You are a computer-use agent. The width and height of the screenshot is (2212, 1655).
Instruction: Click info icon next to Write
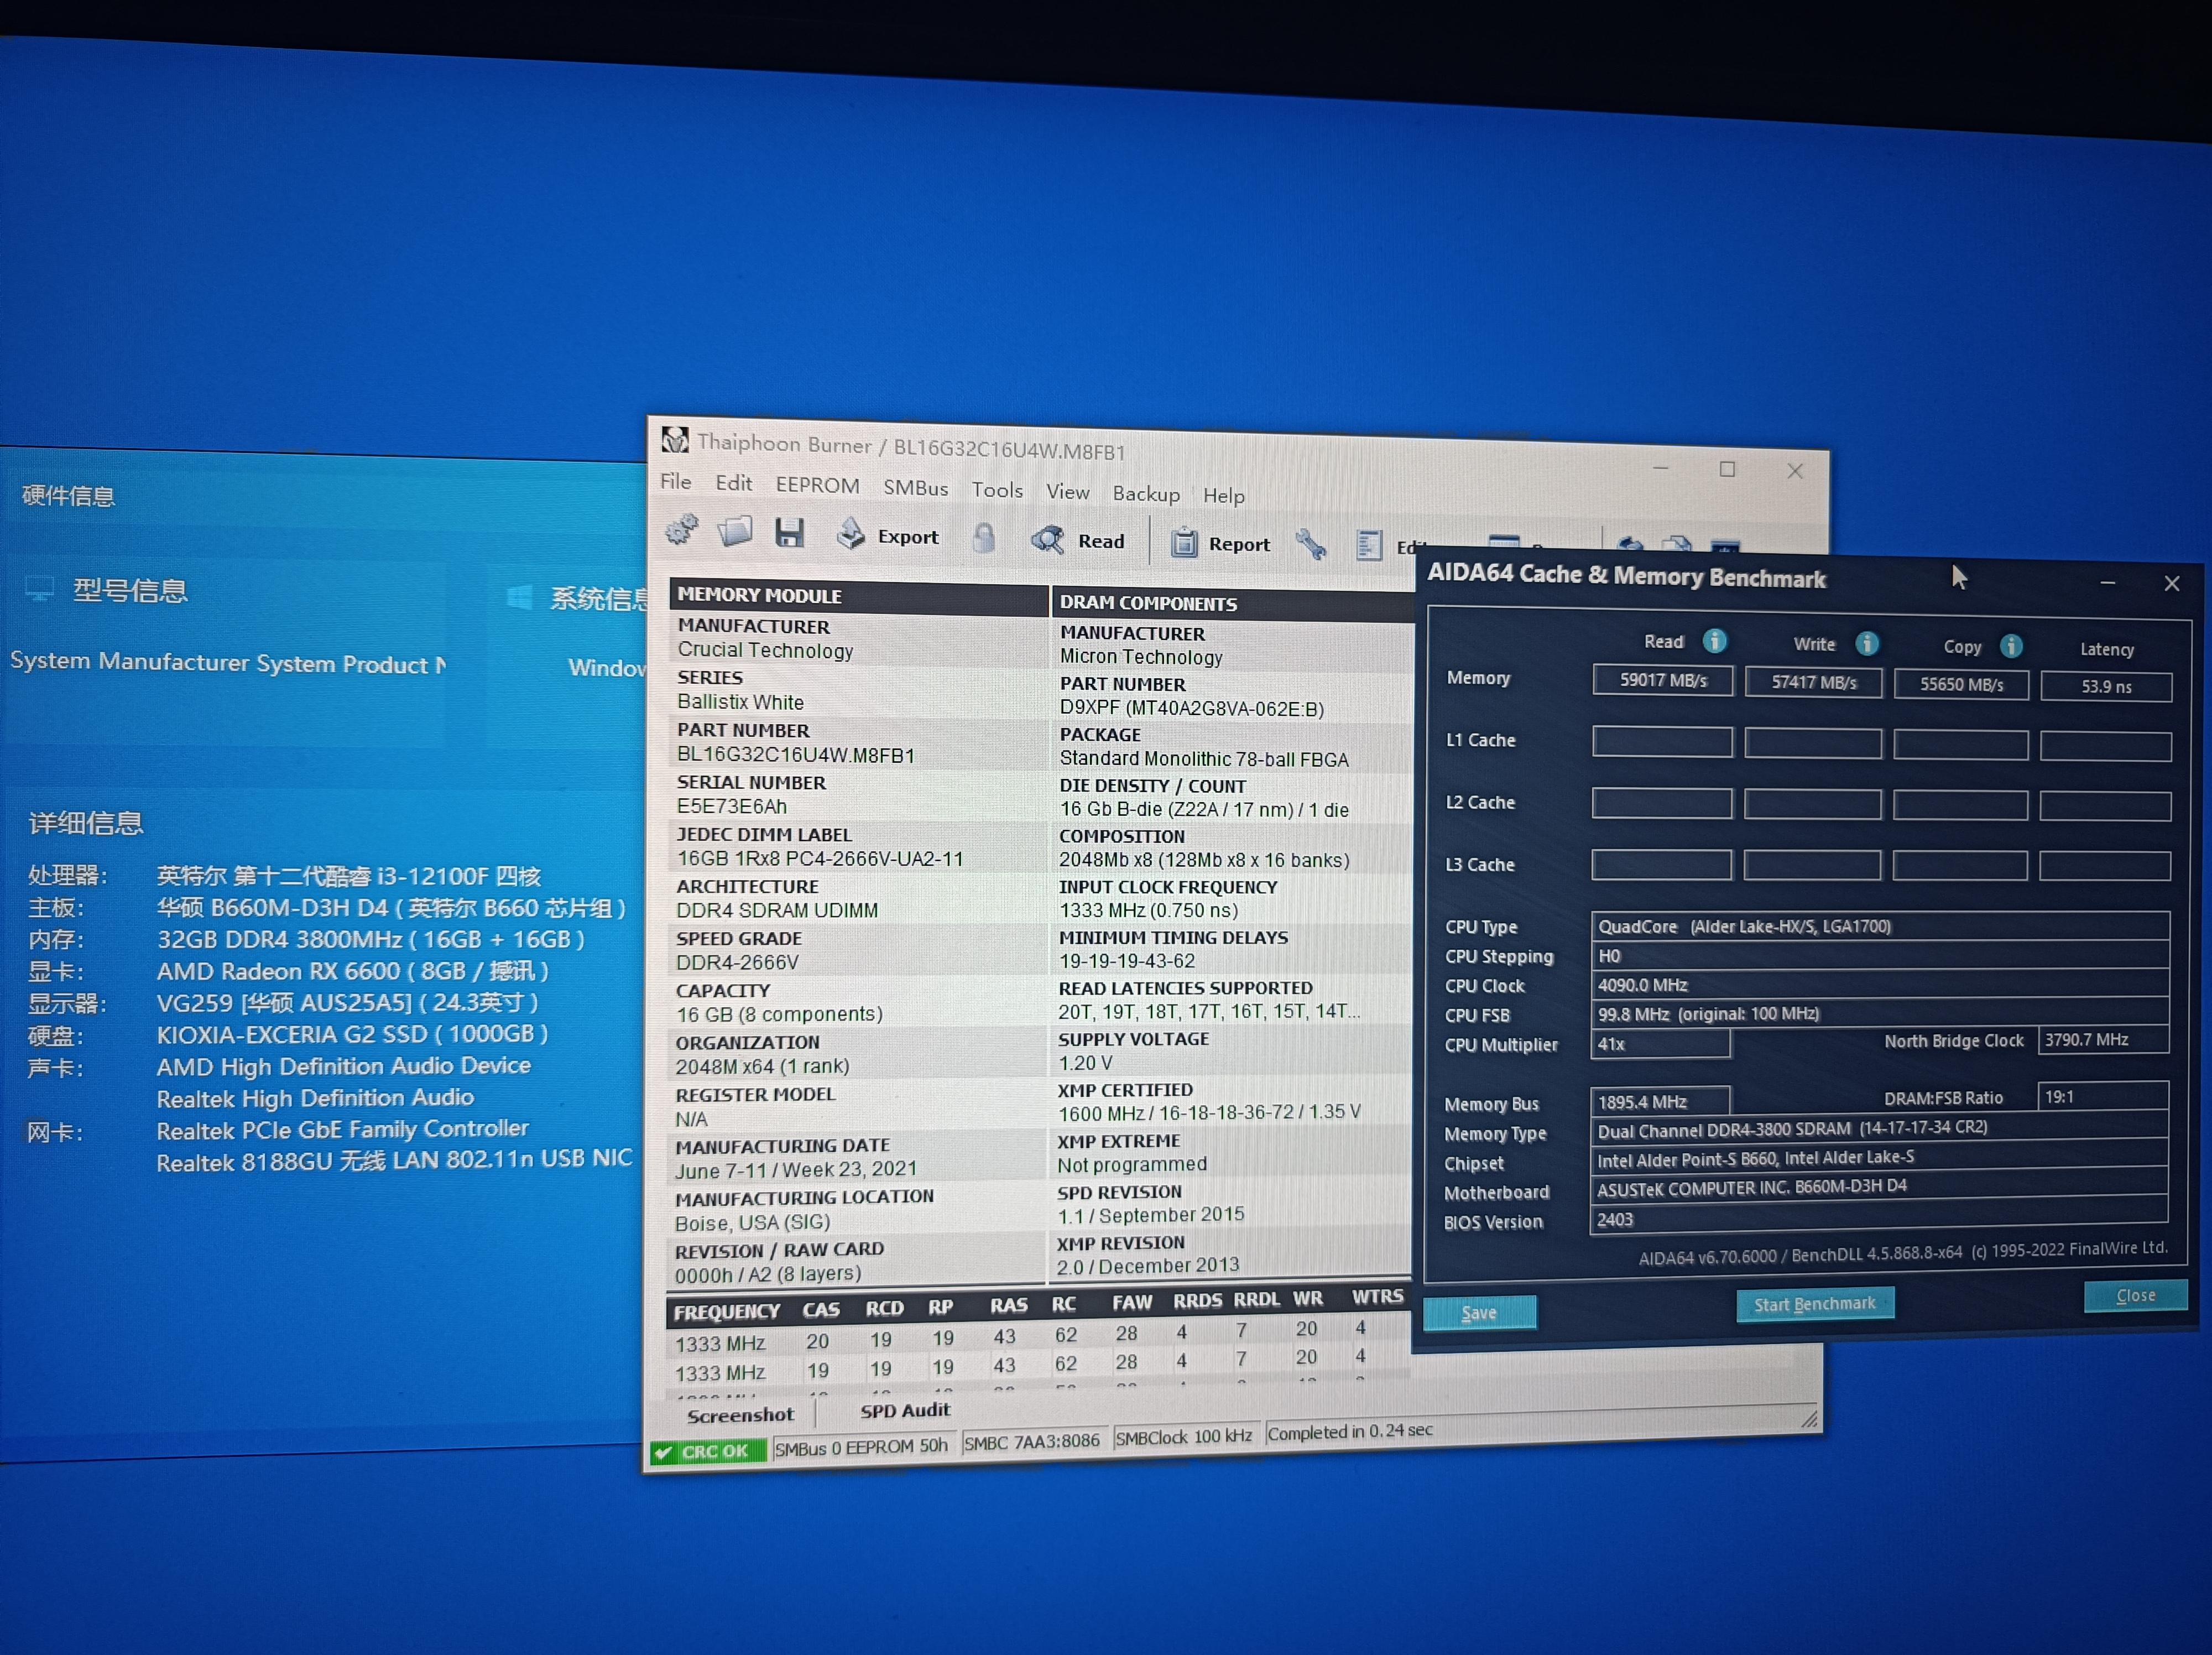[x=1867, y=643]
